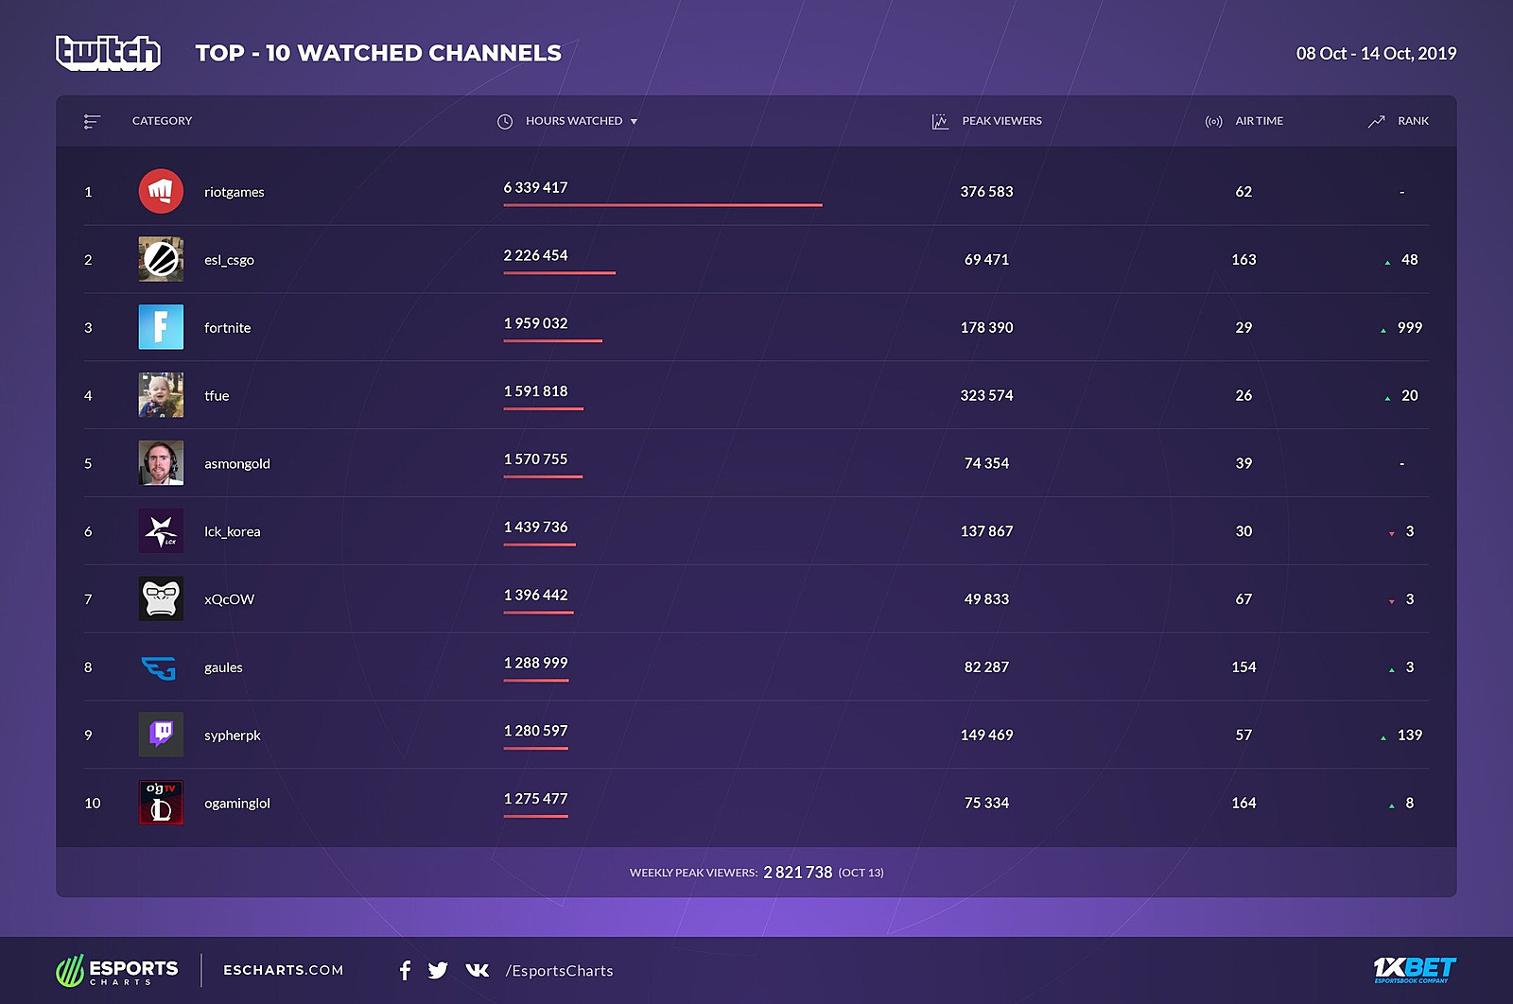This screenshot has width=1513, height=1004.
Task: Click the weekly peak viewers 2 821 738
Action: coord(798,873)
